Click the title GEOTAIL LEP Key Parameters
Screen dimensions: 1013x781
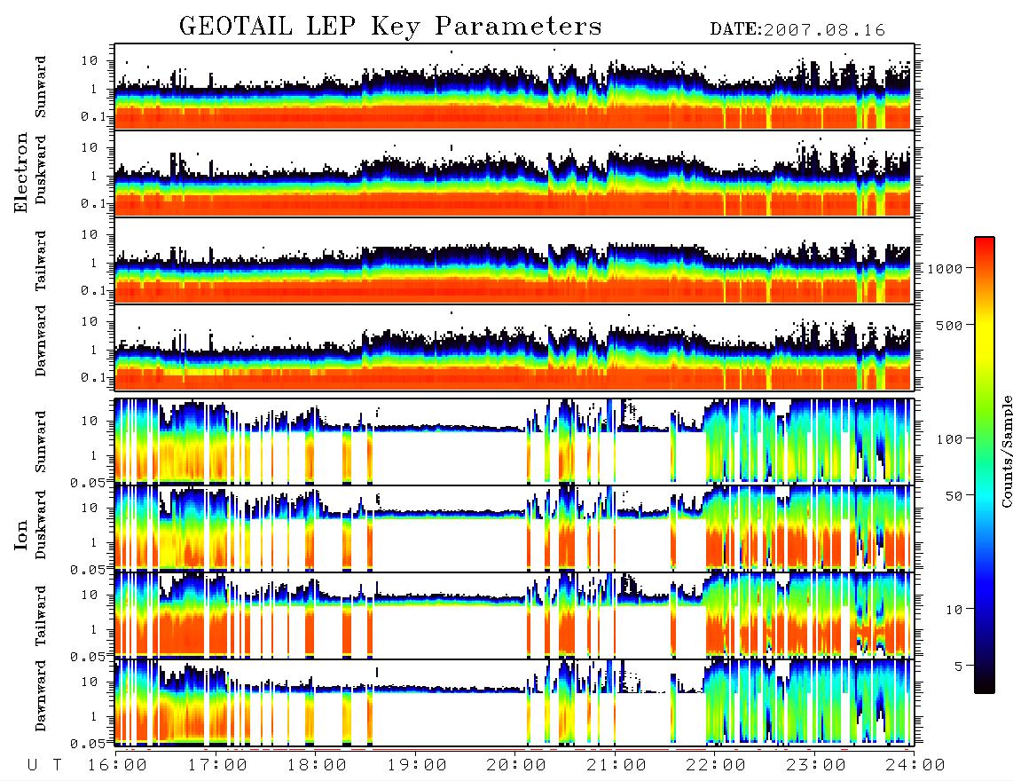coord(390,28)
